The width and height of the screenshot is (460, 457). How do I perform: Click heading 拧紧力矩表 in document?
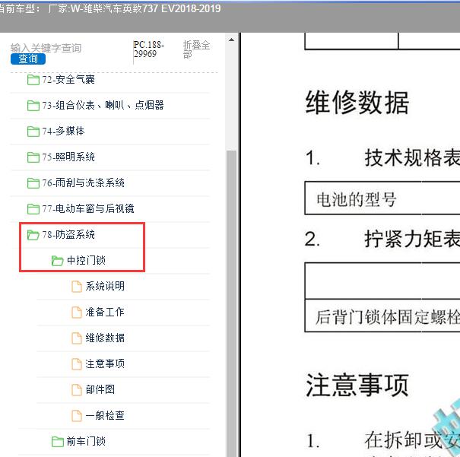point(412,239)
